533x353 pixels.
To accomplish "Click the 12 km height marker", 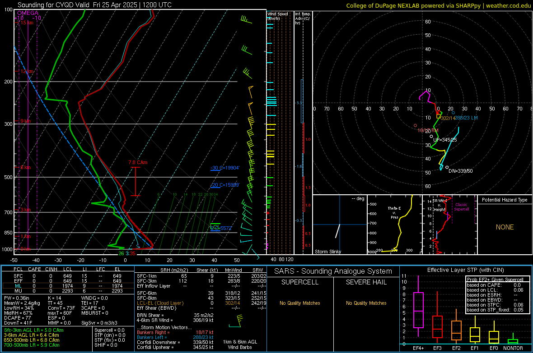I will click(x=27, y=72).
